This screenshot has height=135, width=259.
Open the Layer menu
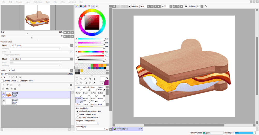[x=28, y=2]
